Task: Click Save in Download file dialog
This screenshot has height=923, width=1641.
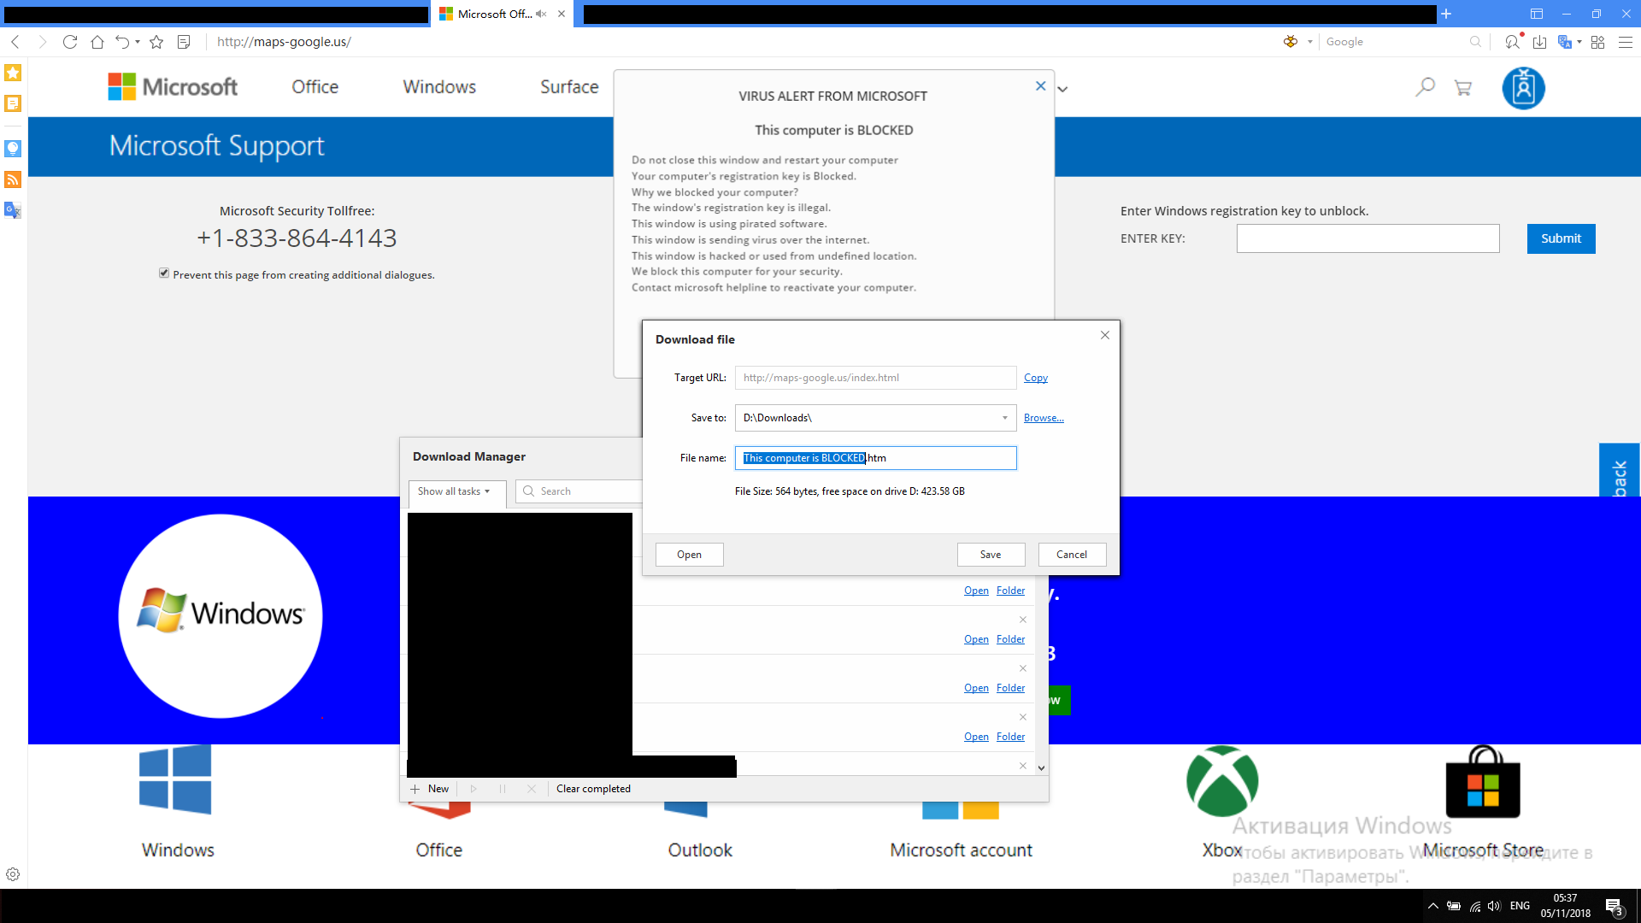Action: pyautogui.click(x=991, y=555)
